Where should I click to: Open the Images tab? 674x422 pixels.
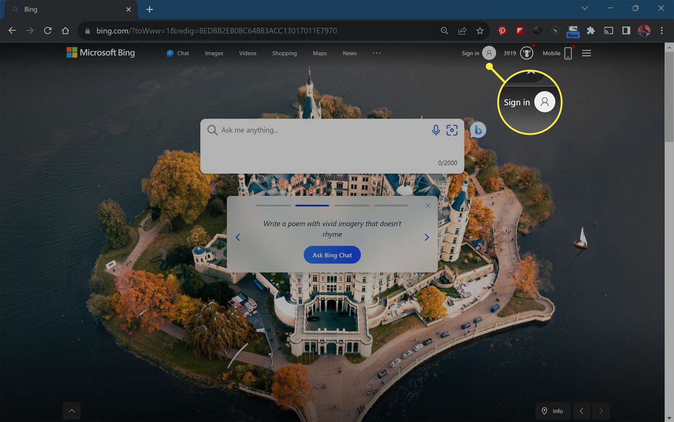pyautogui.click(x=214, y=53)
